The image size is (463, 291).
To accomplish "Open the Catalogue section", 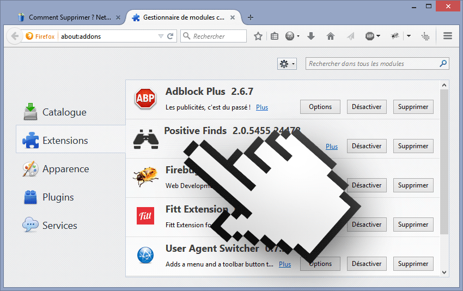I will [55, 112].
